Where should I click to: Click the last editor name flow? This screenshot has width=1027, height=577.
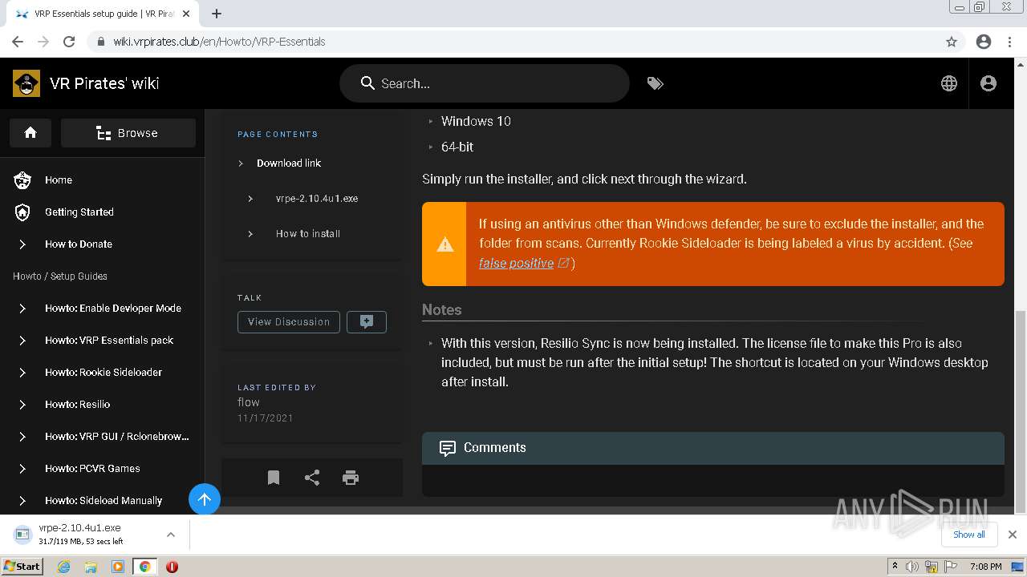coord(249,402)
